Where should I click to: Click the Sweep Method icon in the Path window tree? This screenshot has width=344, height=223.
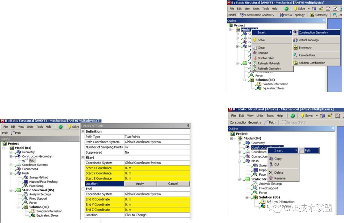pos(26,177)
